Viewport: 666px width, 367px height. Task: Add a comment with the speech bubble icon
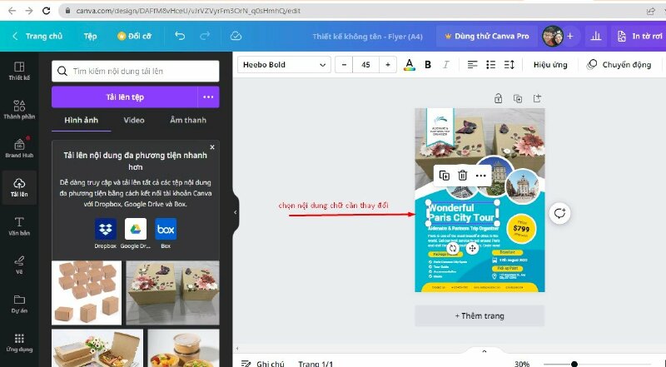point(559,213)
